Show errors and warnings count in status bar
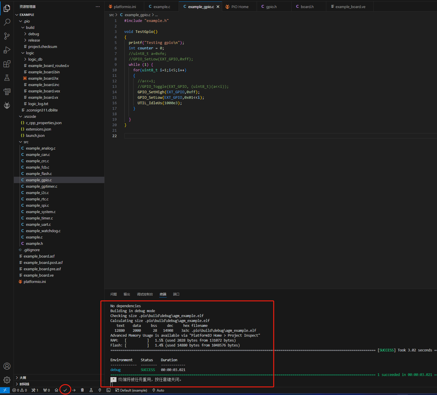The width and height of the screenshot is (437, 395). pyautogui.click(x=20, y=390)
